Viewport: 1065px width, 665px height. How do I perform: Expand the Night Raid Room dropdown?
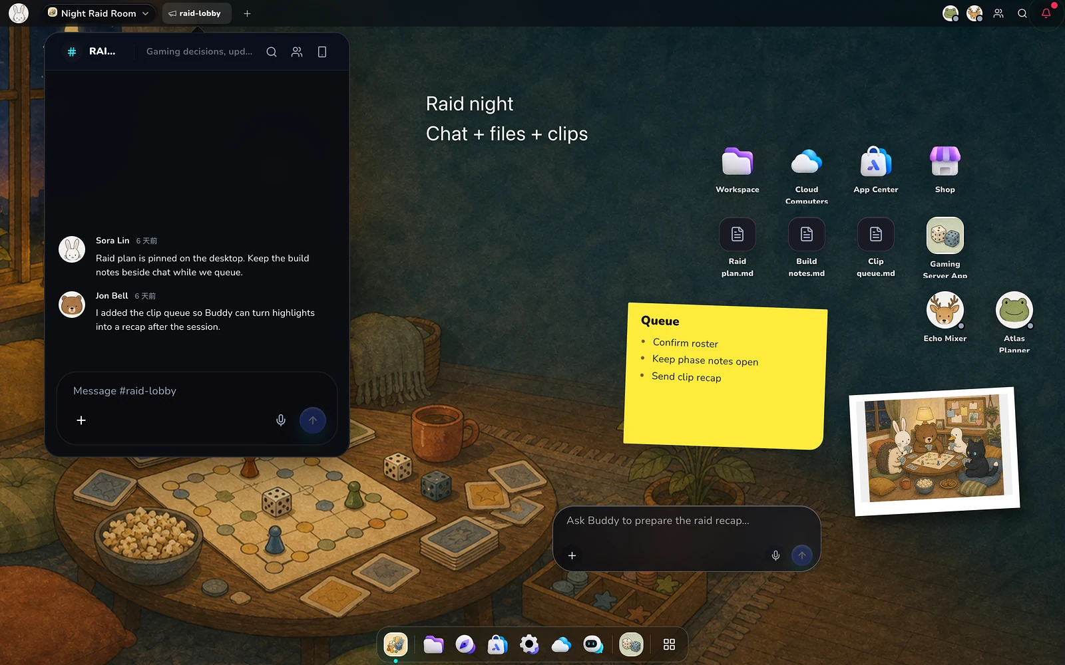pos(145,13)
